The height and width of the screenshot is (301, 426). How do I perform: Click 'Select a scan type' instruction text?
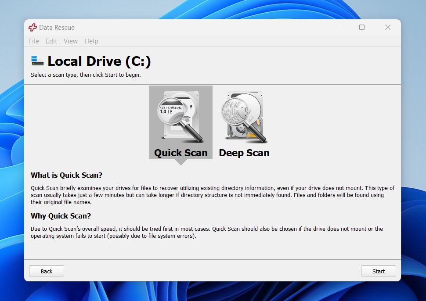coord(86,75)
